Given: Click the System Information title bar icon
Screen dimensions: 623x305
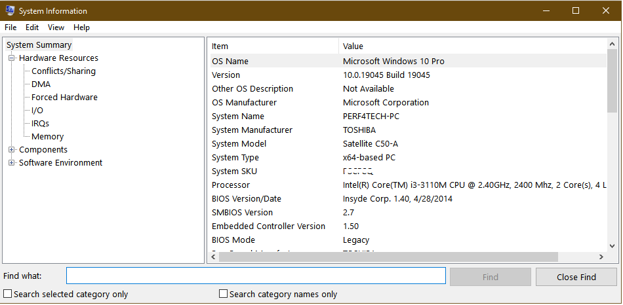Looking at the screenshot, I should [10, 10].
